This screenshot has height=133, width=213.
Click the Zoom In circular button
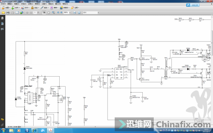pyautogui.click(x=61, y=12)
